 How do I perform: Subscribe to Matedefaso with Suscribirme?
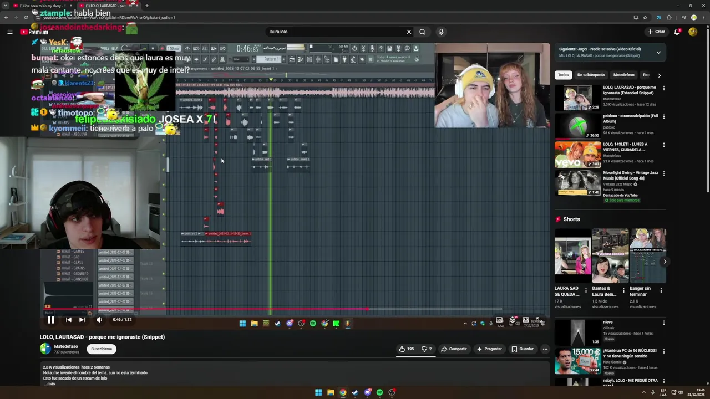[102, 349]
